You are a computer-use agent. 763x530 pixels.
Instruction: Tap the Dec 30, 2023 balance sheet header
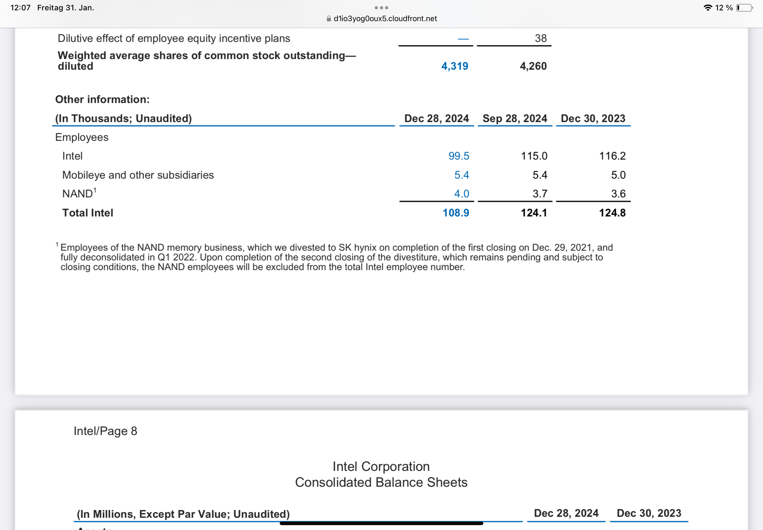(x=649, y=513)
